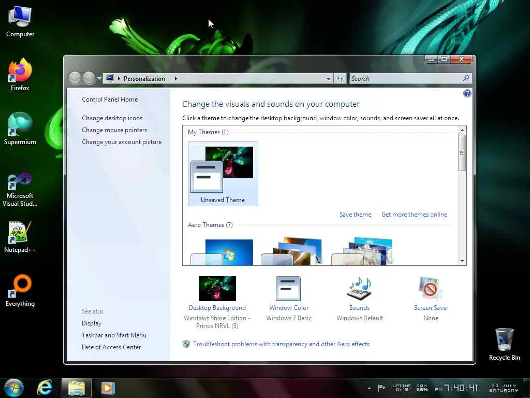Click Get more themes online
530x398 pixels.
415,215
